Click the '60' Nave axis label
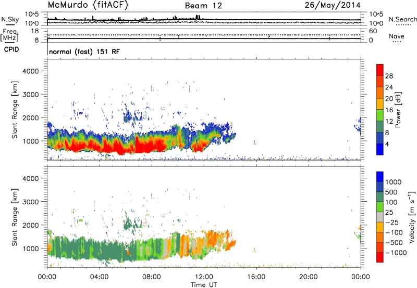Image resolution: width=417 pixels, height=288 pixels. [373, 31]
